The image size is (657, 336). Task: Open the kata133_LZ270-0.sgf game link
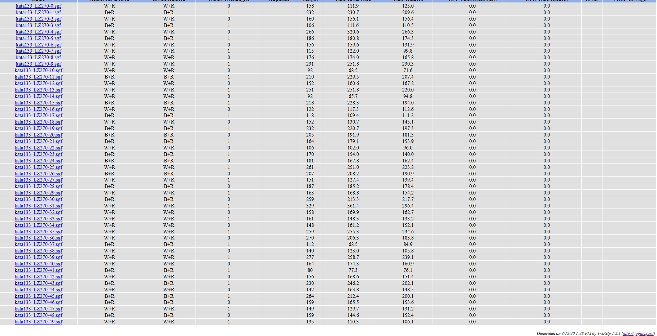pyautogui.click(x=38, y=6)
